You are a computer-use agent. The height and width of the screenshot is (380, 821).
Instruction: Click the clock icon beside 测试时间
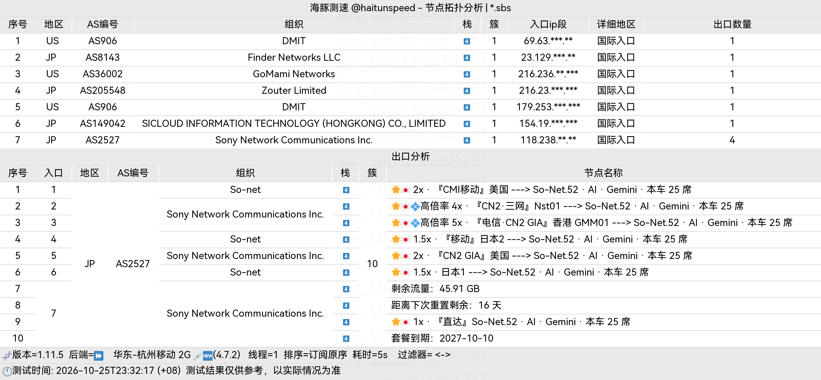[x=7, y=371]
